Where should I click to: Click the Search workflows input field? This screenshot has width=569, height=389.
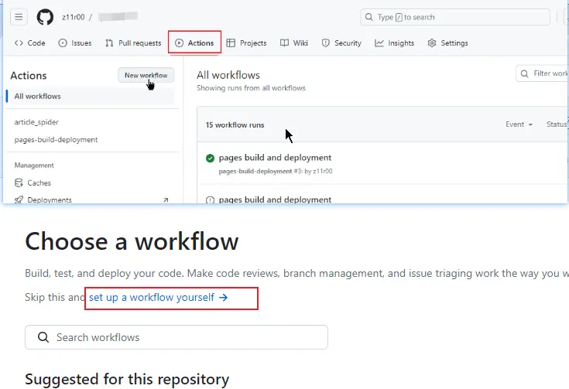[x=186, y=338]
